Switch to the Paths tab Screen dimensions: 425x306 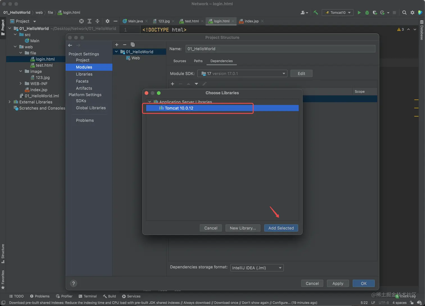(x=198, y=61)
